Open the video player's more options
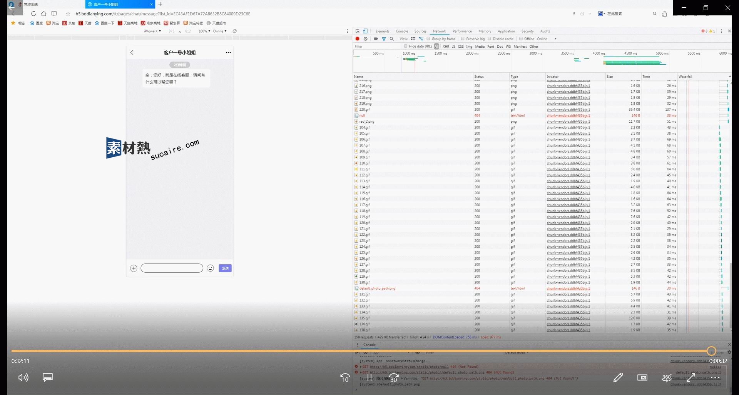Screen dimensions: 739x395 pos(715,378)
